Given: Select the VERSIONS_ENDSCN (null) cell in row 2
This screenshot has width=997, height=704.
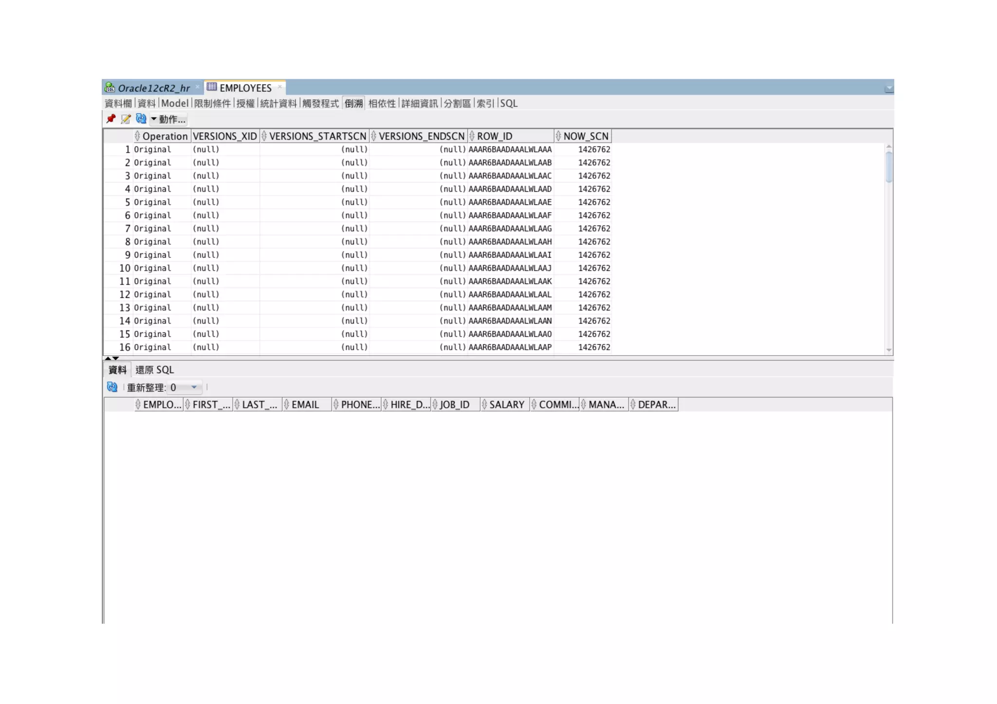Looking at the screenshot, I should tap(418, 162).
